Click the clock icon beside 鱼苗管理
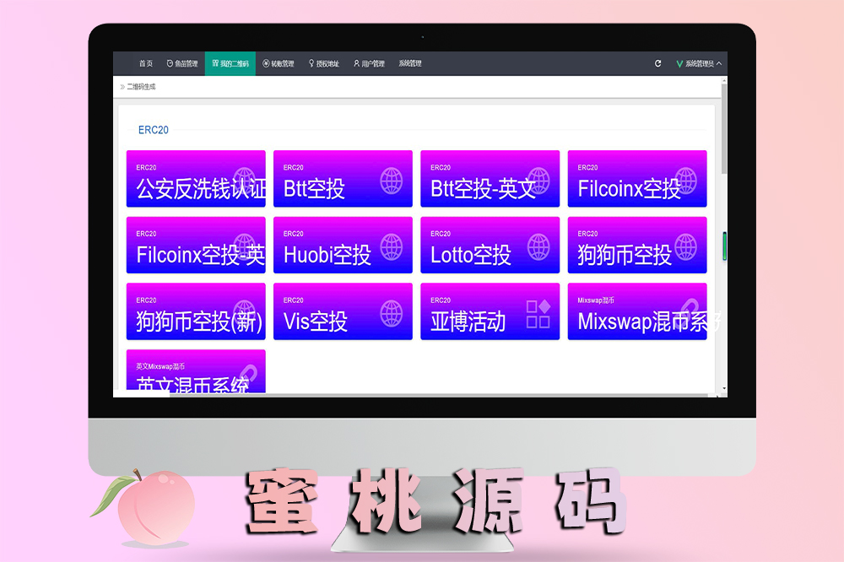This screenshot has height=562, width=844. pos(170,62)
